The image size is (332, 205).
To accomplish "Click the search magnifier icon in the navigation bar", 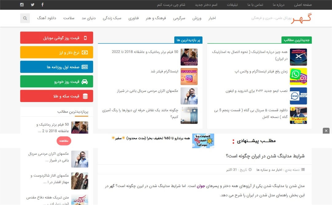I will (25, 18).
